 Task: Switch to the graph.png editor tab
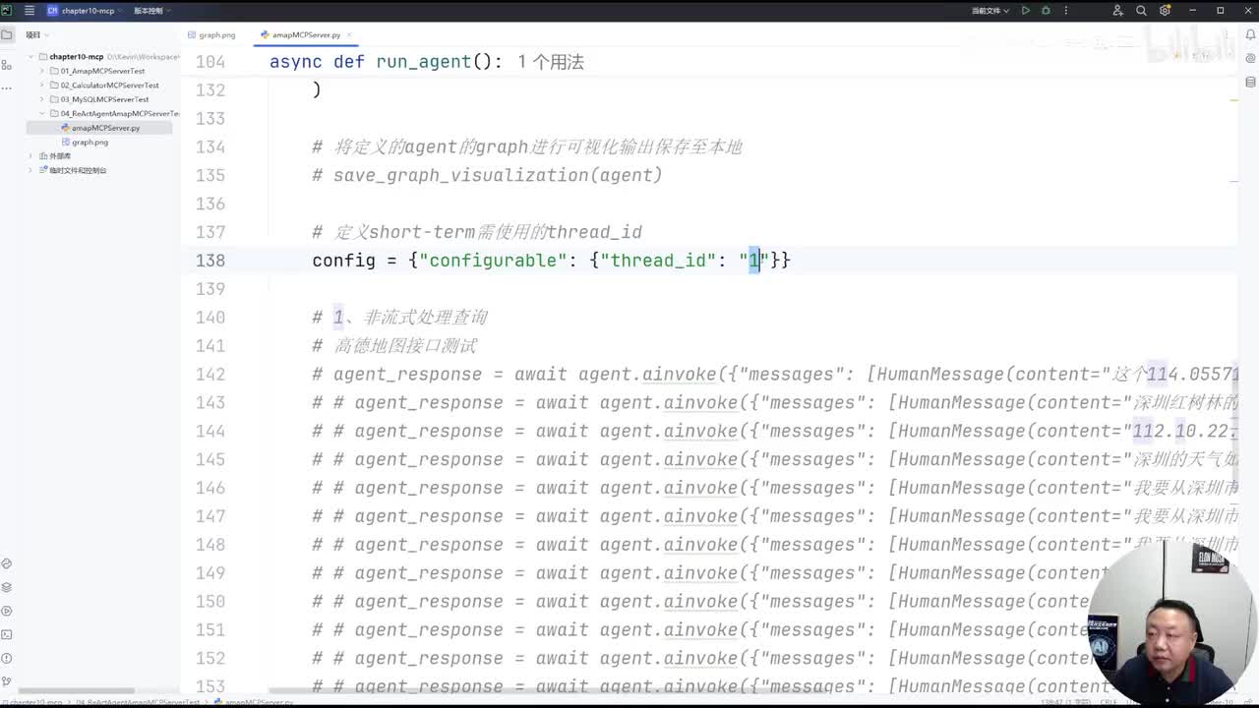pyautogui.click(x=211, y=35)
